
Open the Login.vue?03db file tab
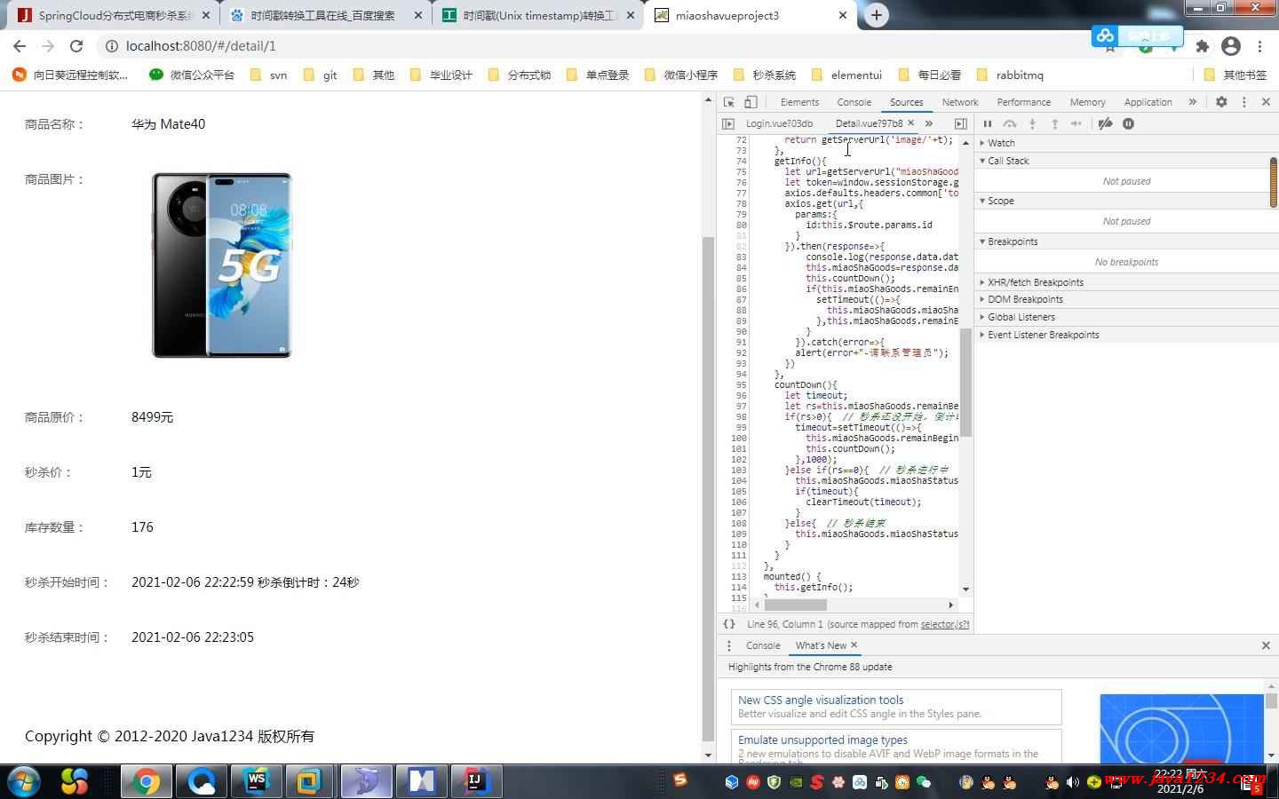click(779, 123)
